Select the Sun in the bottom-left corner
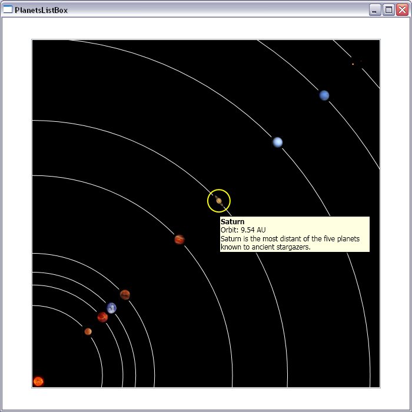The height and width of the screenshot is (412, 412). [38, 381]
